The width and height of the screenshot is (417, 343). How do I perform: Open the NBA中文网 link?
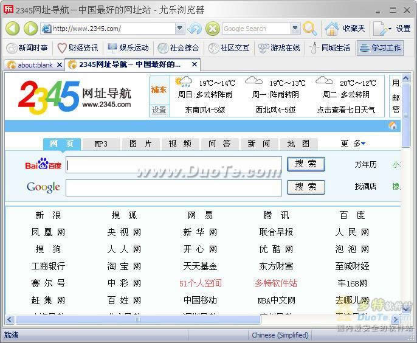tap(277, 300)
